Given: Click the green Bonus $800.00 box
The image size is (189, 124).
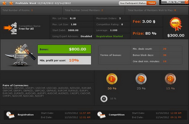Looking at the screenshot, I should (x=64, y=49).
